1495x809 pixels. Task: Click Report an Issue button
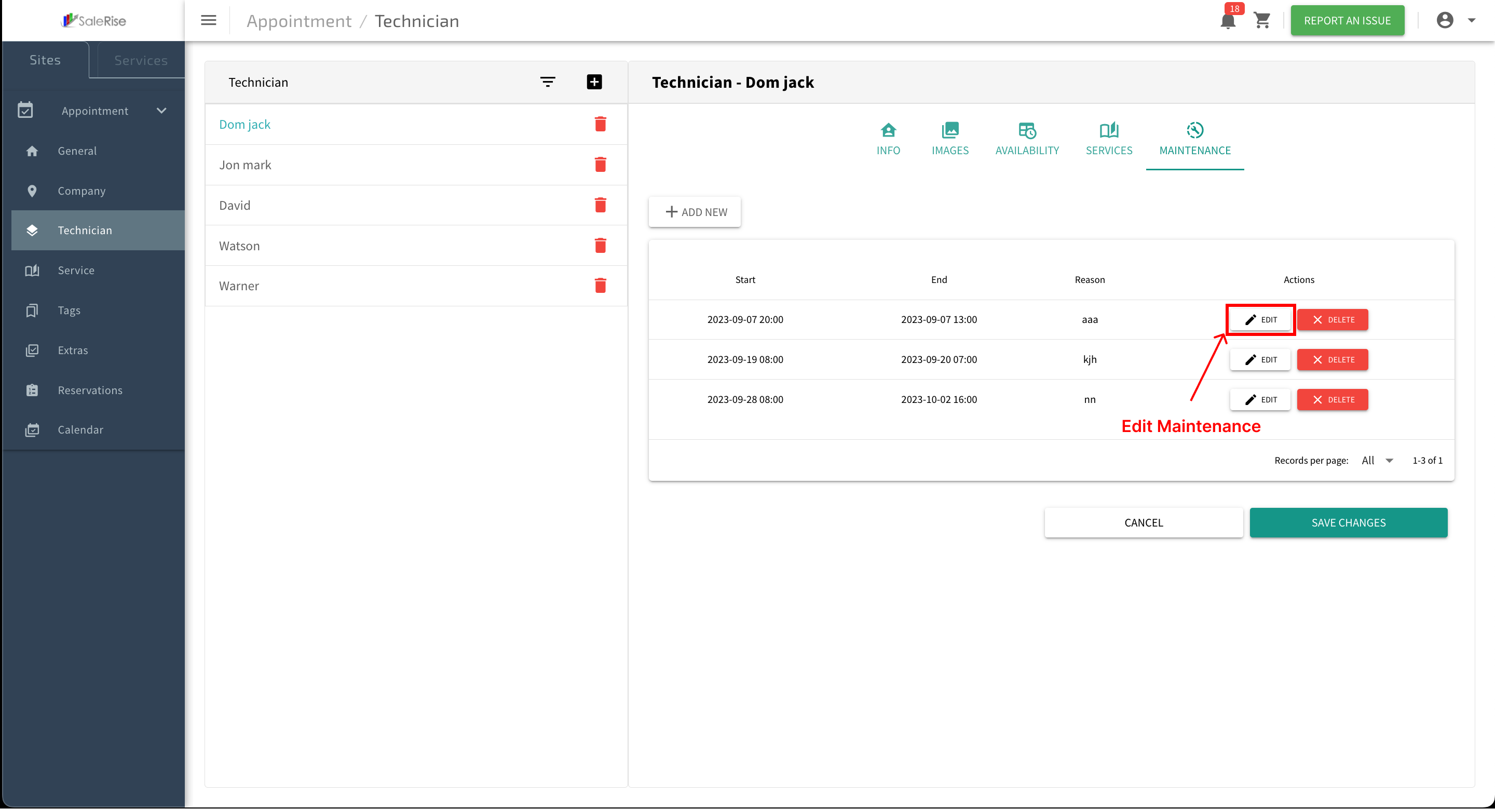click(1347, 21)
